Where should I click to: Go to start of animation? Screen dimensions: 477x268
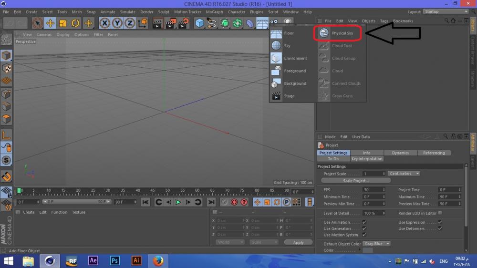coord(145,202)
